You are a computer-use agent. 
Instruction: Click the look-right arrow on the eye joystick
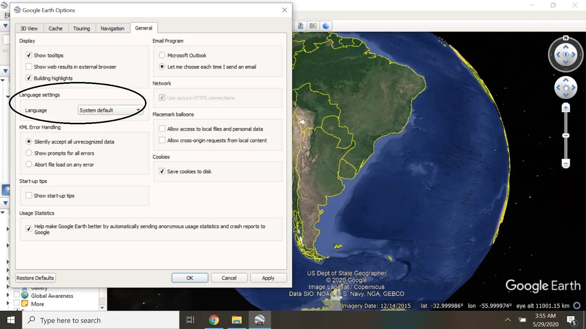click(574, 54)
